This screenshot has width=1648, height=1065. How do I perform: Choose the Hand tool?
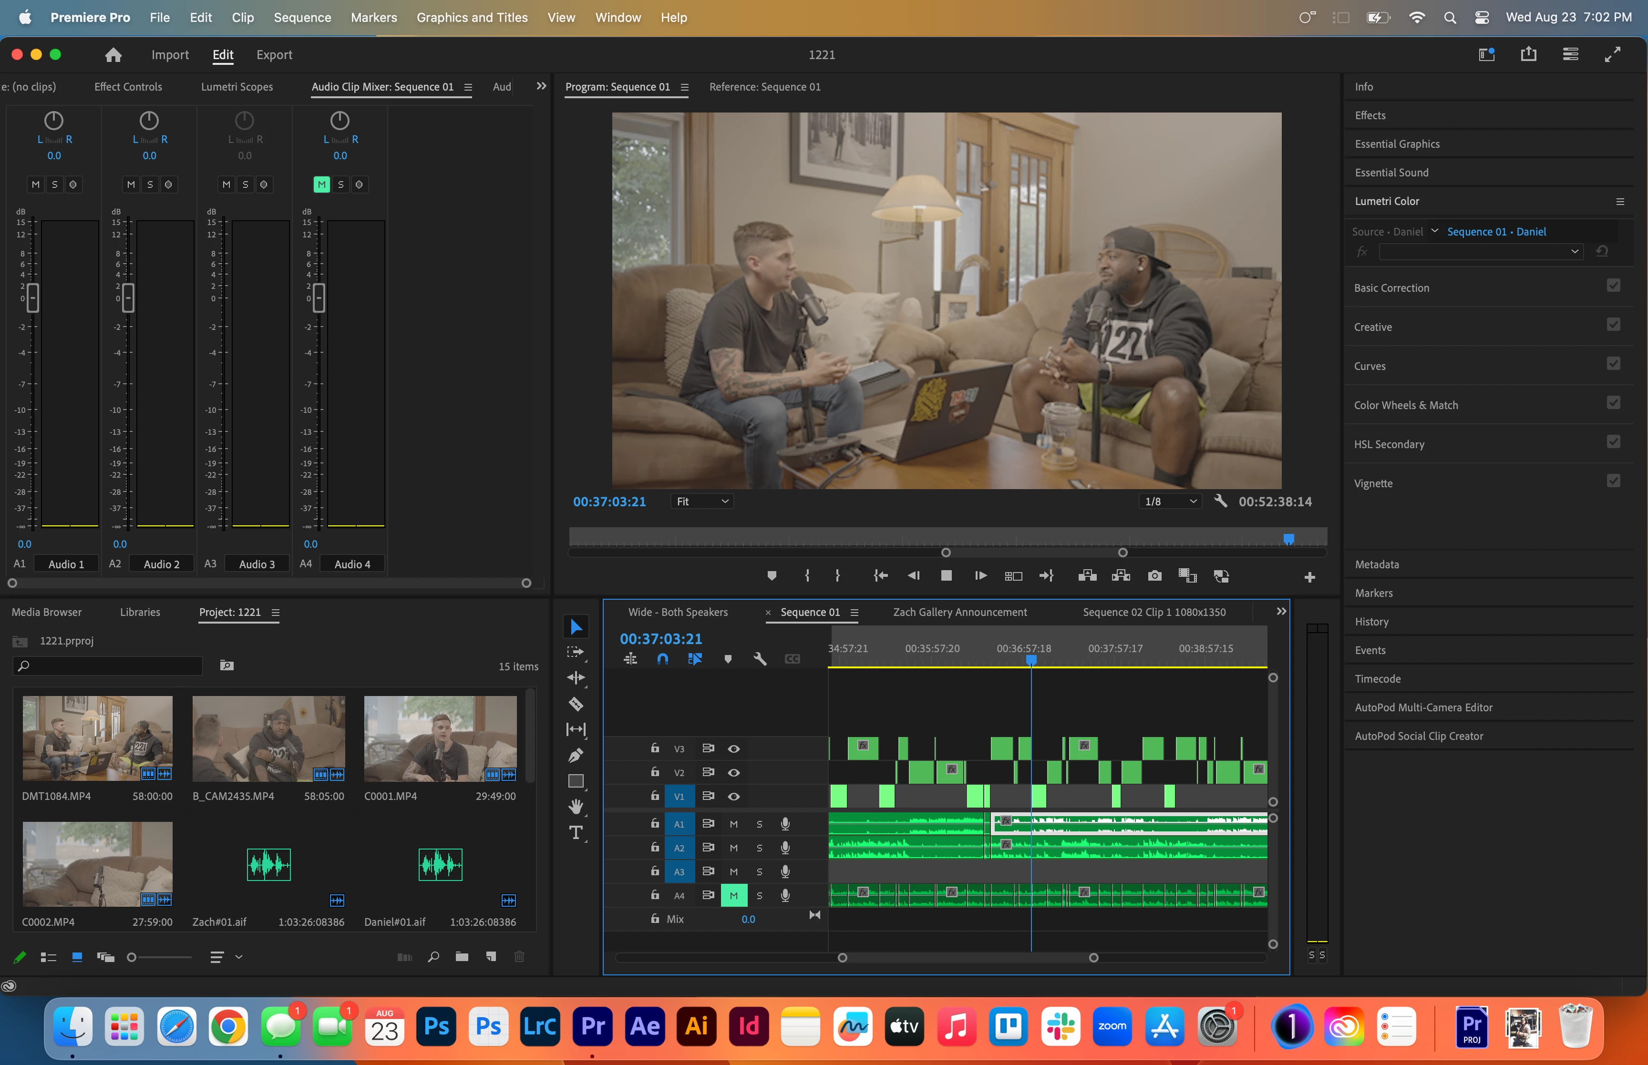click(x=576, y=806)
